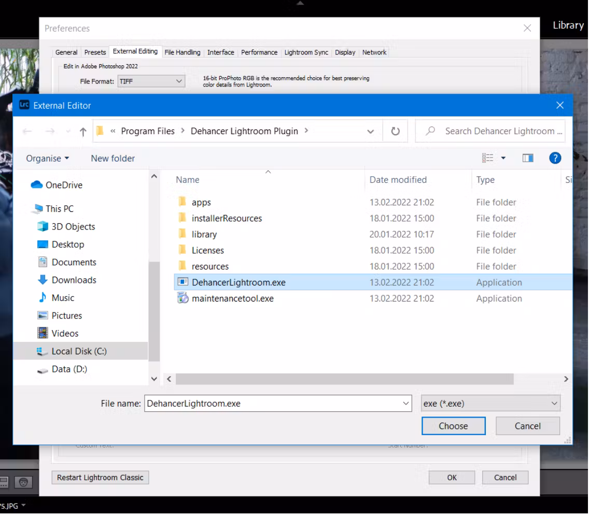Open Desktop in navigation pane
This screenshot has height=516, width=589.
tap(61, 245)
